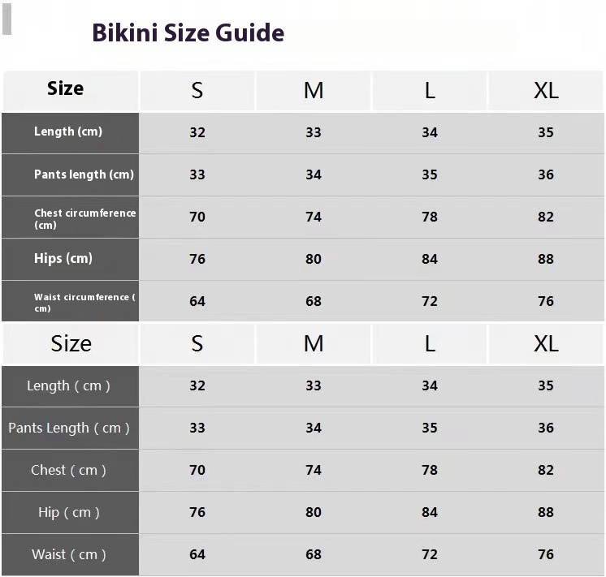
Task: Select the short Chest ( cm ) label
Action: [x=68, y=470]
